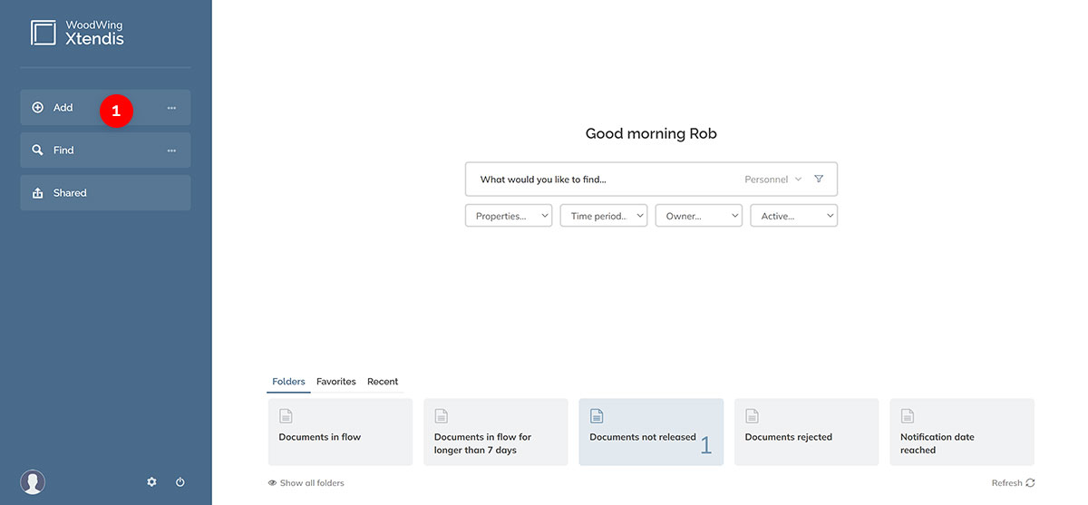Click the filter funnel icon in search bar

pyautogui.click(x=819, y=180)
